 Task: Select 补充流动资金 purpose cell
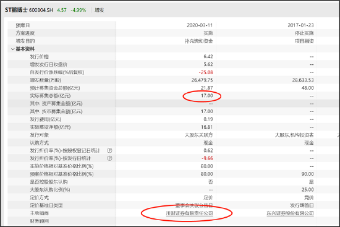(x=199, y=41)
